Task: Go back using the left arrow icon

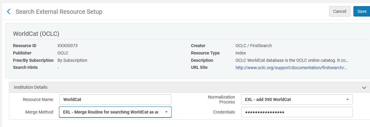Action: coord(9,12)
